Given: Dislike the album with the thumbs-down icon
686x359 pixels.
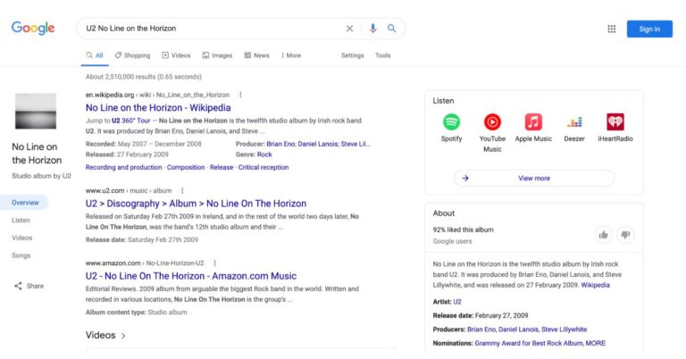Looking at the screenshot, I should pos(625,235).
